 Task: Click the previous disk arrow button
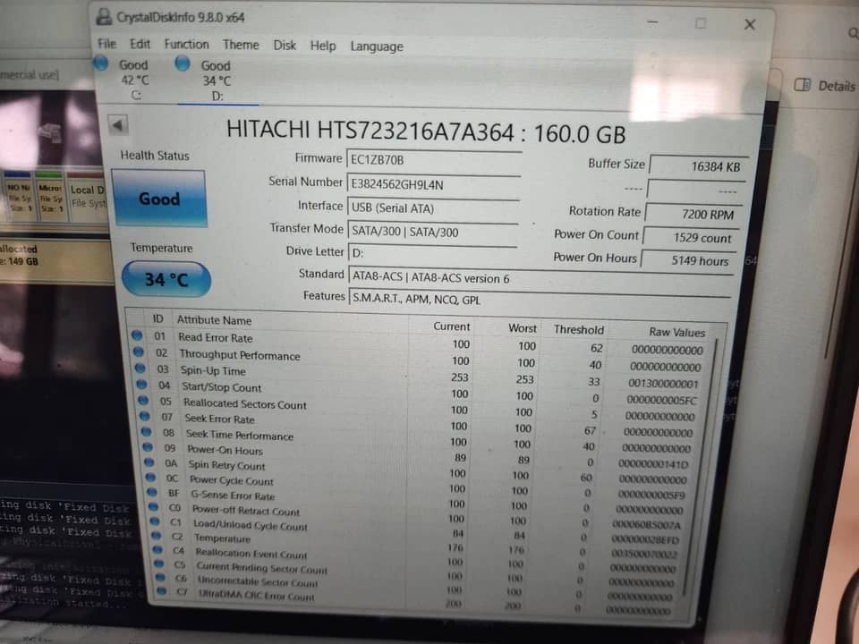118,125
